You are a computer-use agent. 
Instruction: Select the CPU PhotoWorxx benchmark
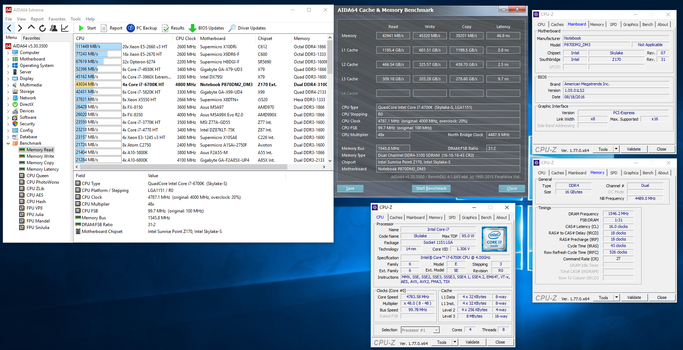[x=42, y=182]
